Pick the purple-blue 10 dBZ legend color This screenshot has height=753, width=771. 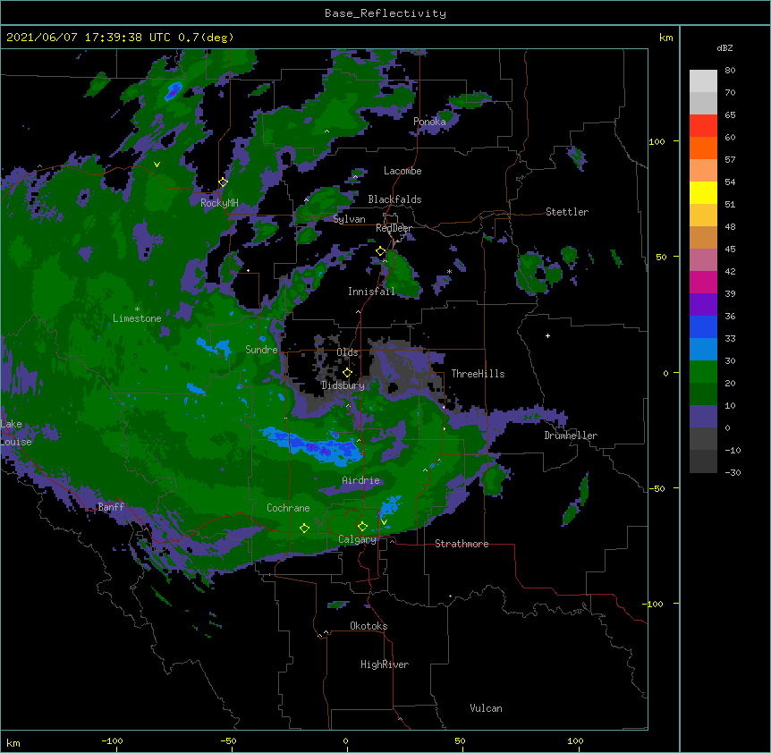pos(703,417)
